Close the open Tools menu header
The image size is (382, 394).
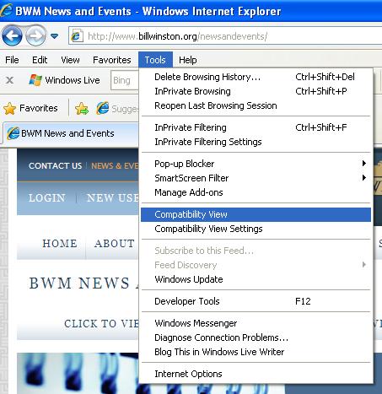coord(155,60)
